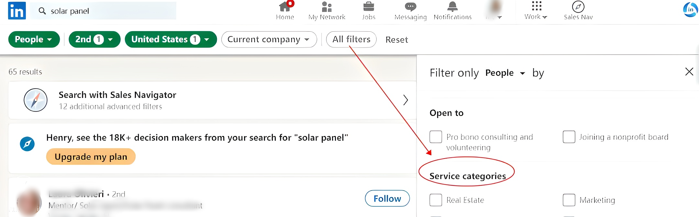Screen dimensions: 699x217
Task: Reset the search filters
Action: coord(397,40)
